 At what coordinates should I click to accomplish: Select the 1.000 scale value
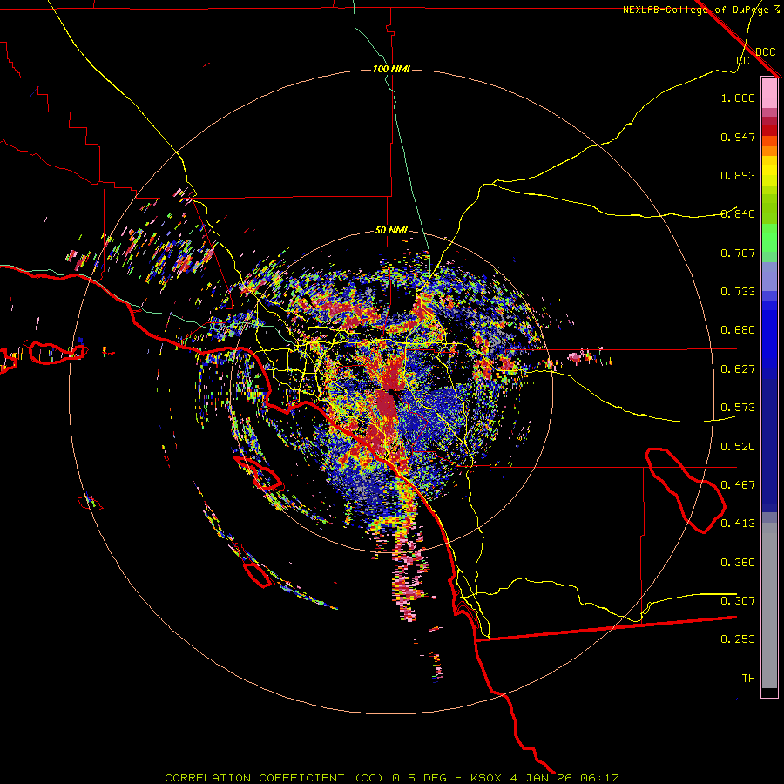(738, 98)
